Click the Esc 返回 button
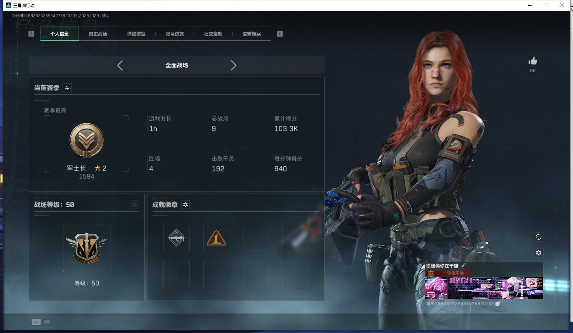Image resolution: width=573 pixels, height=333 pixels. [41, 322]
